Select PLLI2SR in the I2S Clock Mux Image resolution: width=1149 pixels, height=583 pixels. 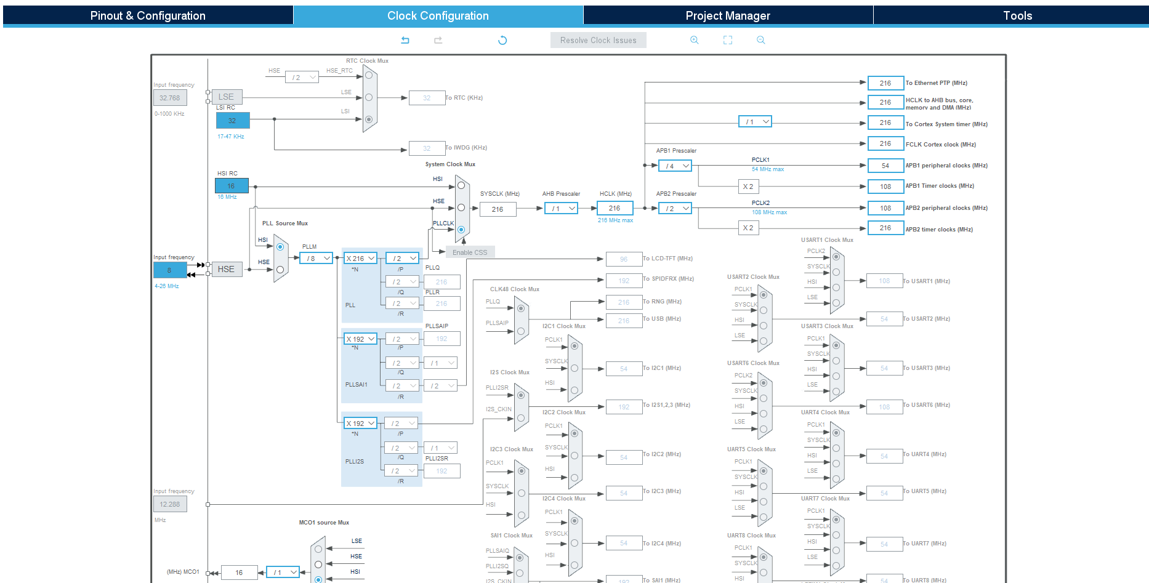[521, 395]
